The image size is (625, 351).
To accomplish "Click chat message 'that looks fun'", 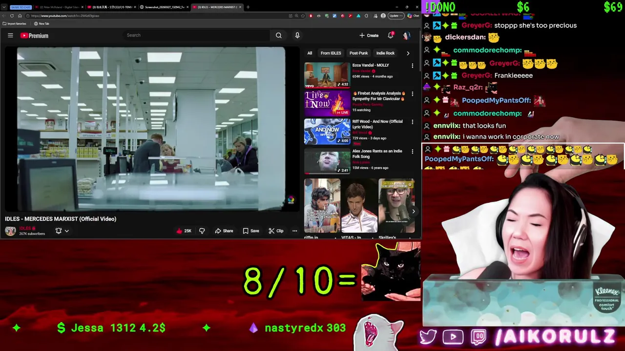I will pyautogui.click(x=484, y=126).
